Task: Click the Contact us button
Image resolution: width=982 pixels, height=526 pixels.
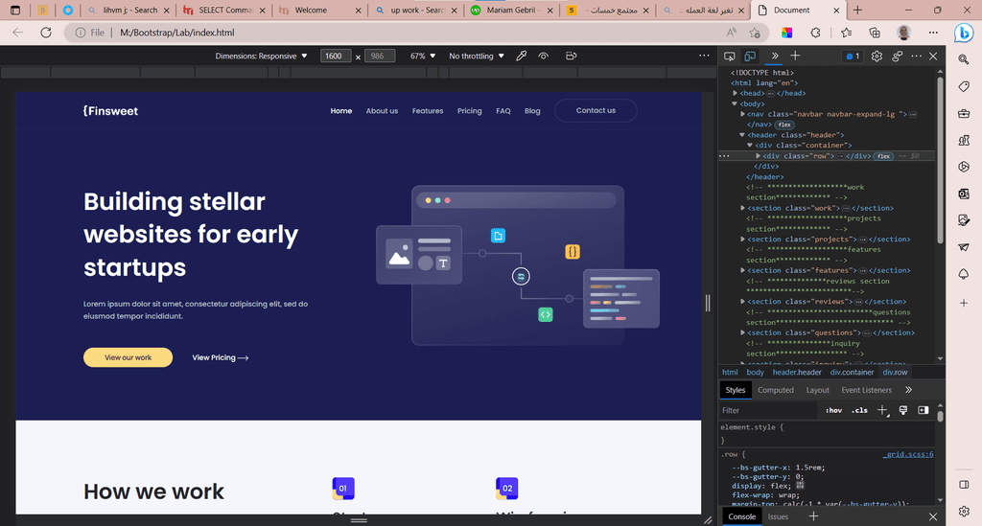Action: [x=596, y=111]
